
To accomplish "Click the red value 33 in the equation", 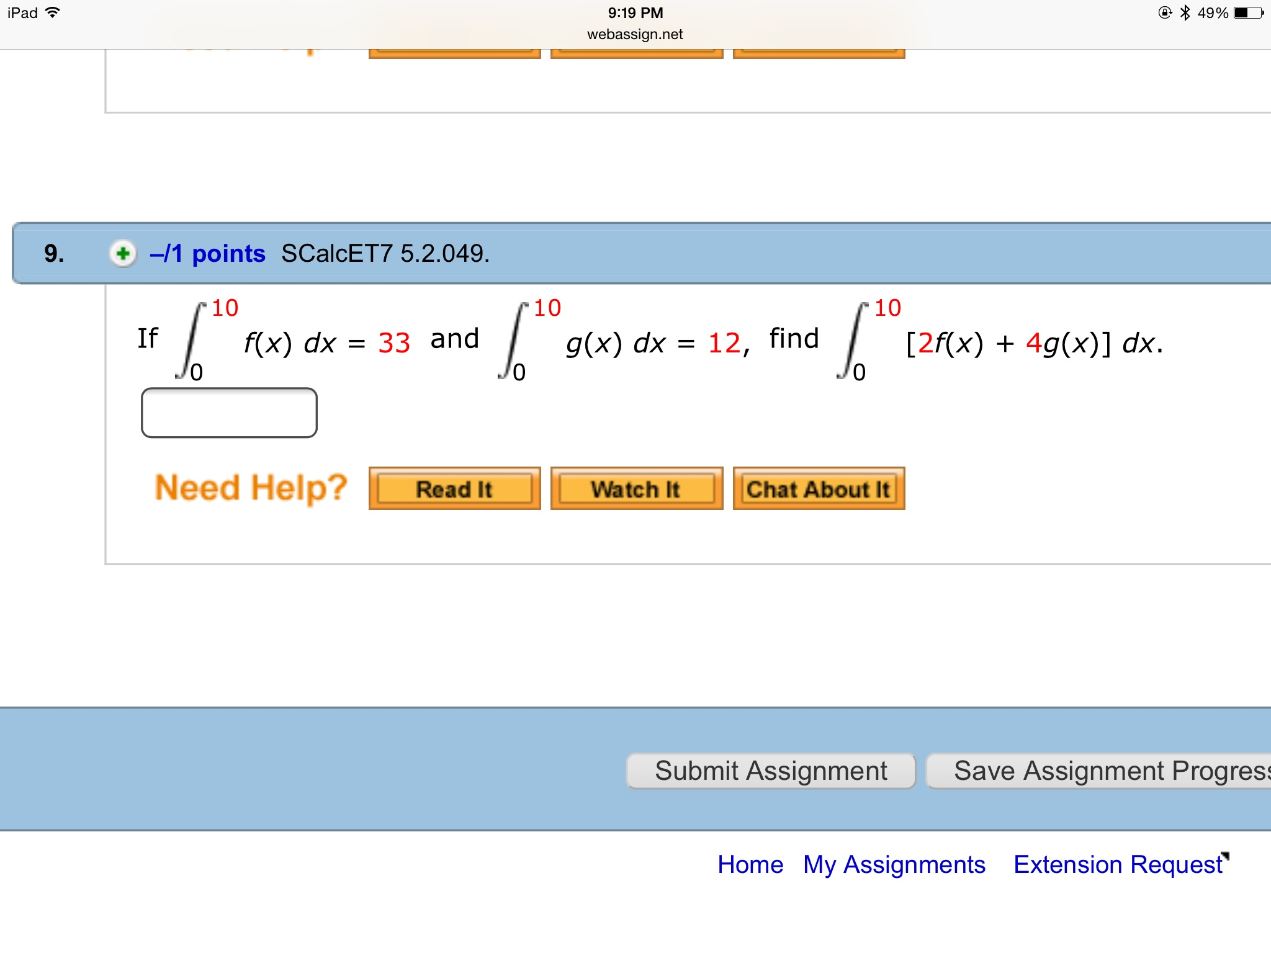I will pyautogui.click(x=394, y=343).
